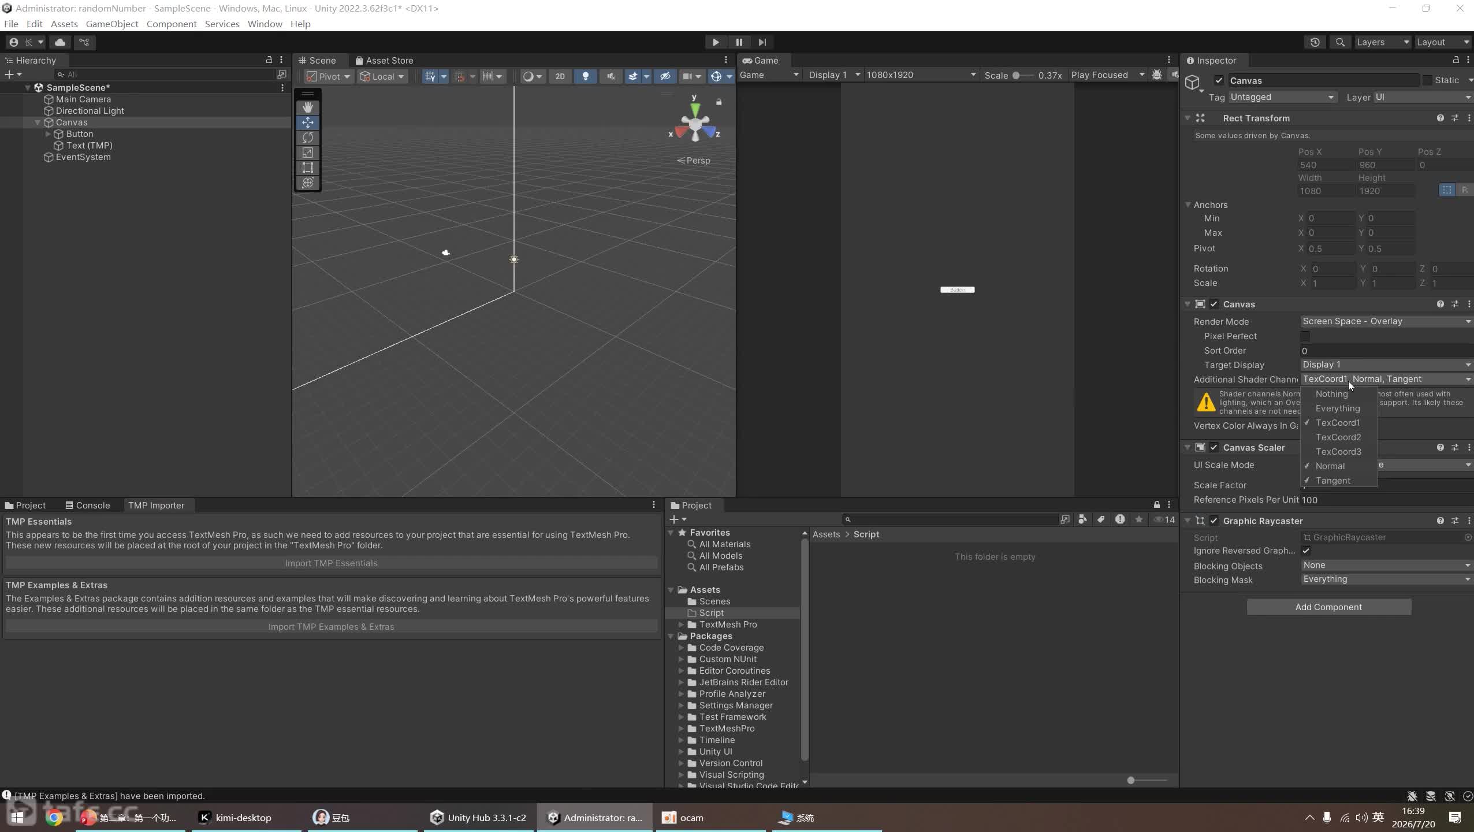Toggle 2D scene view mode

coord(560,76)
